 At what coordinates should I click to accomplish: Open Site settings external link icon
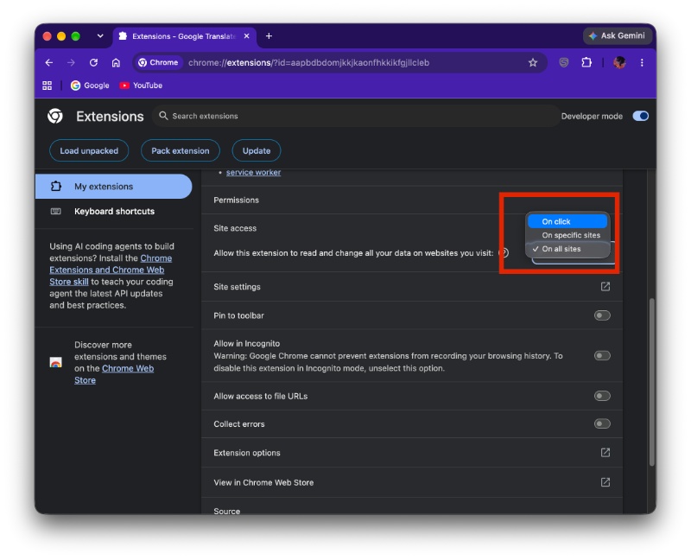pos(605,287)
